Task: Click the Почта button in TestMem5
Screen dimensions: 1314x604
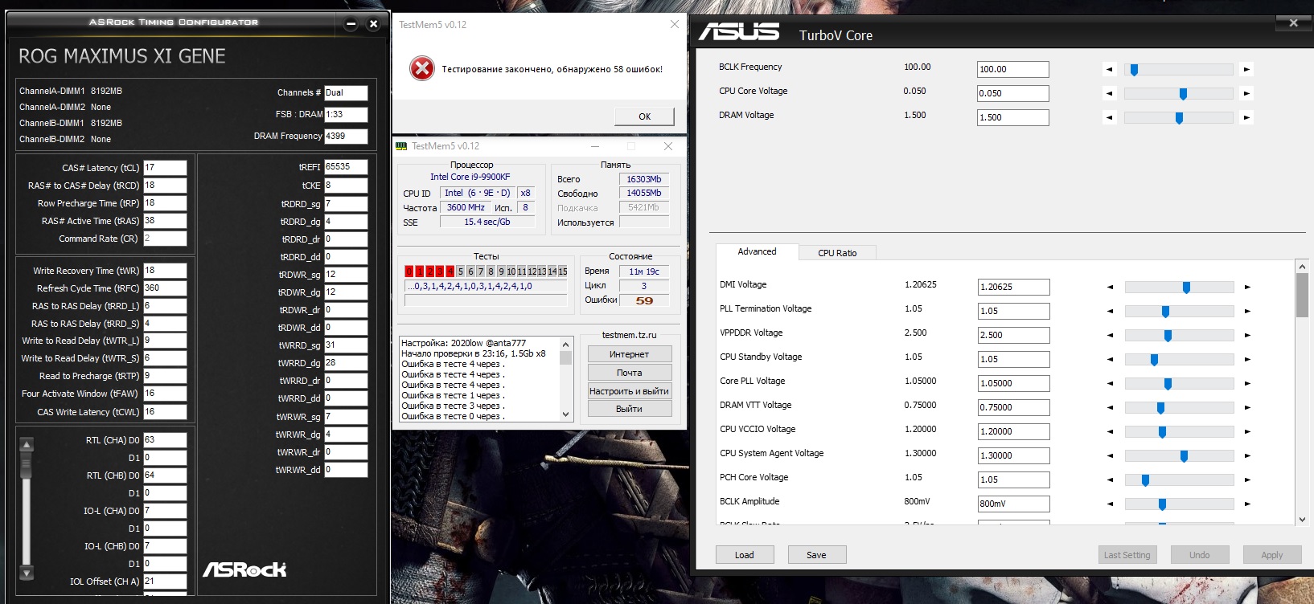Action: click(629, 373)
